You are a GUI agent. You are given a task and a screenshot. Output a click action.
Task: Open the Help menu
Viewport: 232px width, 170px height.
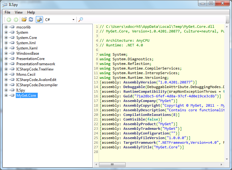[31, 12]
